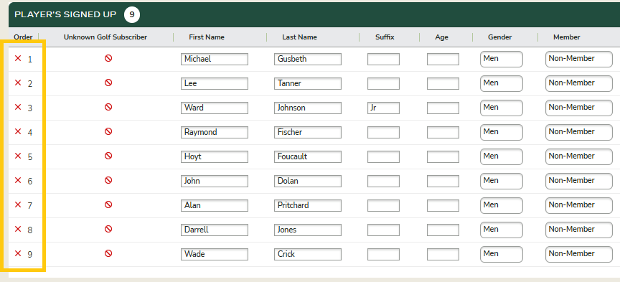Open Gender dropdown for Michael Gusbeth
Viewport: 620px width, 282px height.
502,59
